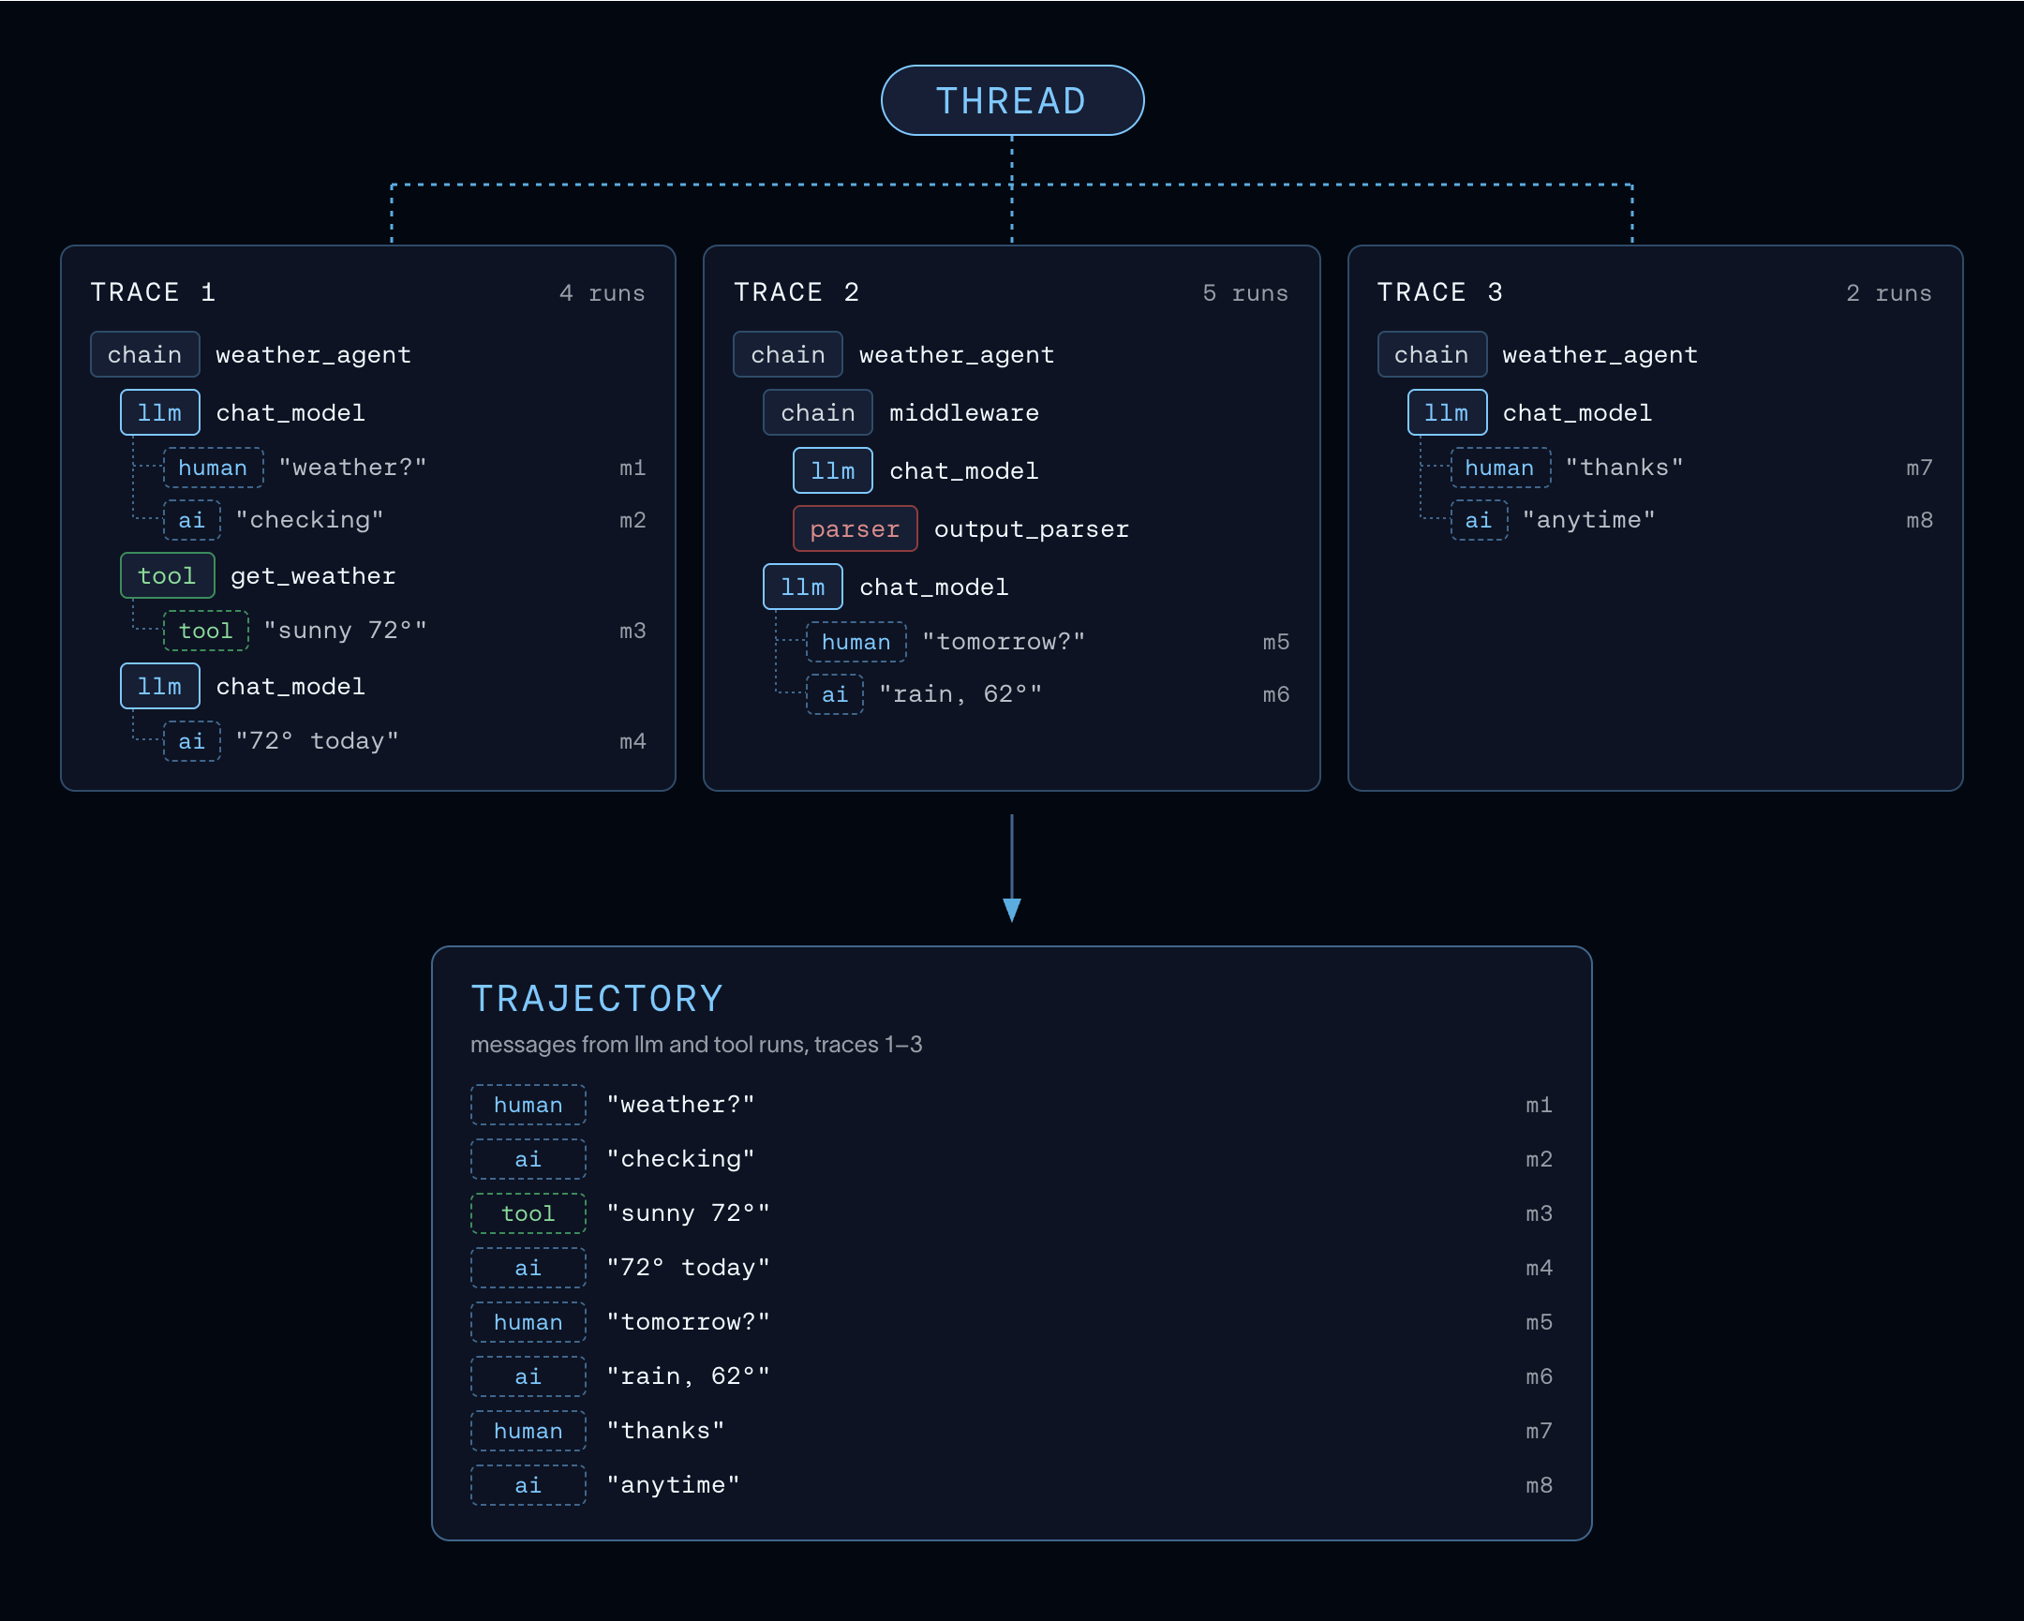The image size is (2024, 1621).
Task: Select the ai tag beside "checking" in Trajectory
Action: click(x=528, y=1159)
